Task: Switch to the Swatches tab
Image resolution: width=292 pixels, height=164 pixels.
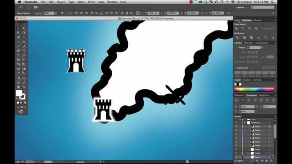Action: pos(248,43)
